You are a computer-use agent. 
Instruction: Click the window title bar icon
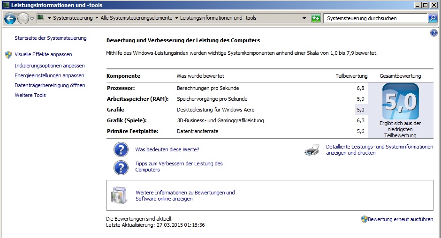[x=6, y=5]
